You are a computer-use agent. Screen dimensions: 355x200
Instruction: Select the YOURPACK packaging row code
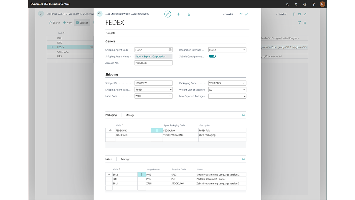121,135
